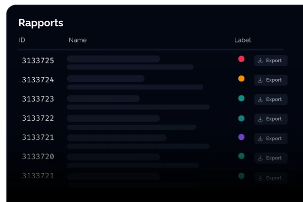
Task: Click the download icon for report 3133722
Action: 260,119
